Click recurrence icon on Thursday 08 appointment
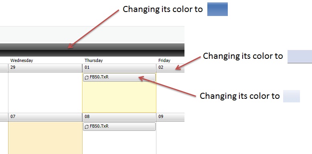Viewport: 312px width, 154px height. coord(87,127)
